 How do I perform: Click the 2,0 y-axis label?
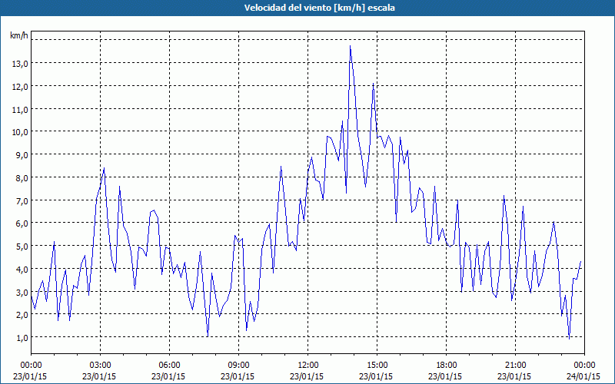tap(22, 315)
